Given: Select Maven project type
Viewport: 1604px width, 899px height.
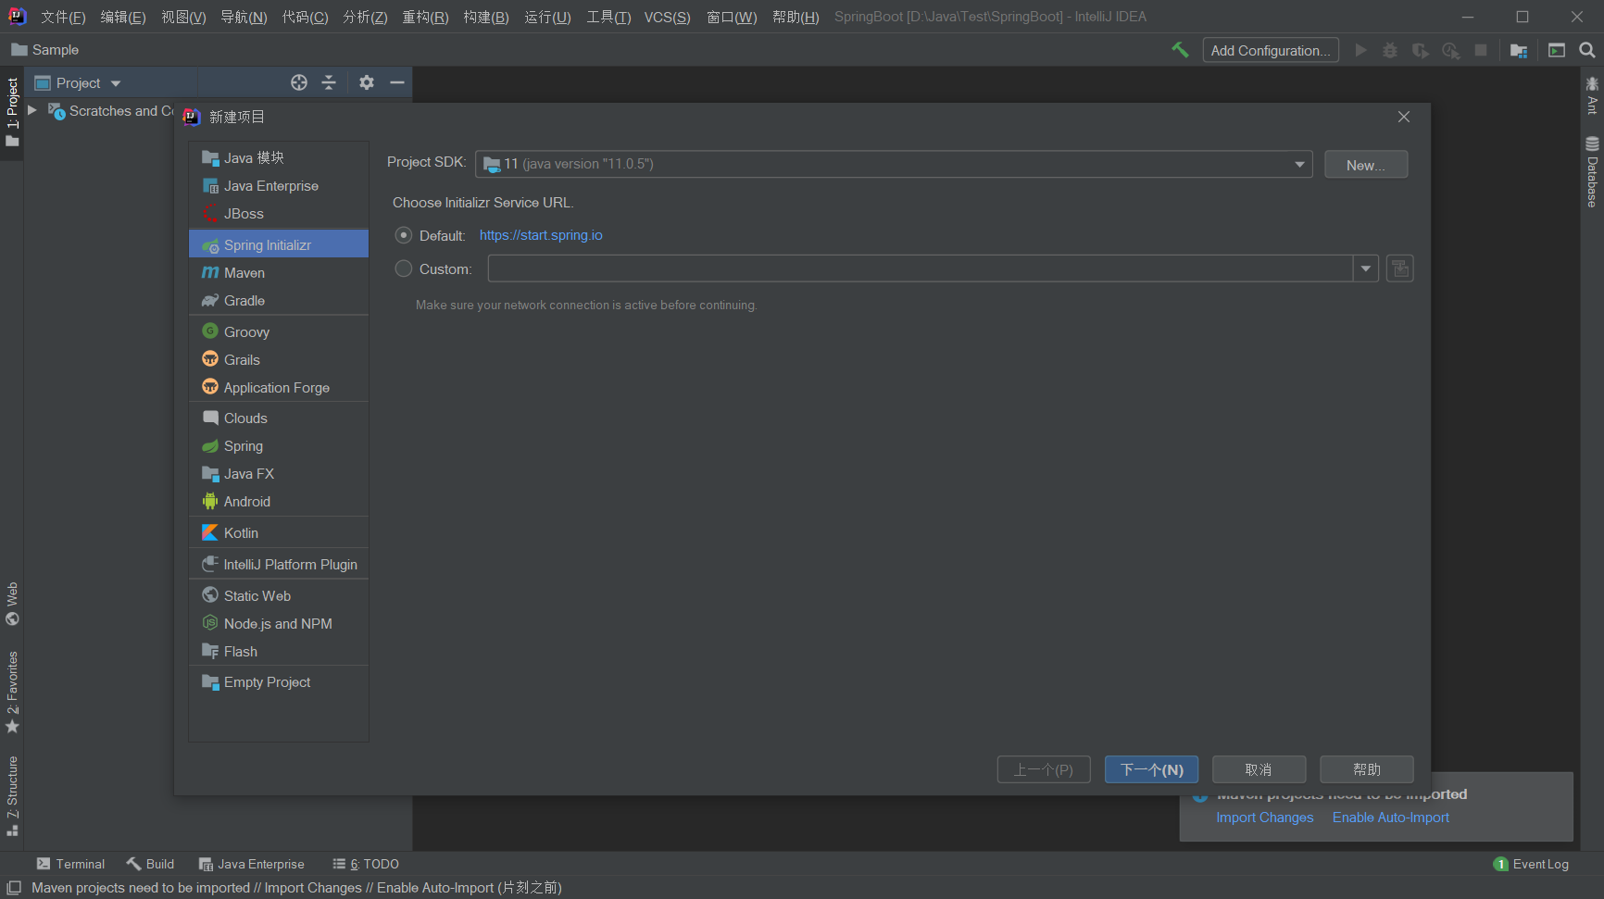Looking at the screenshot, I should point(279,273).
